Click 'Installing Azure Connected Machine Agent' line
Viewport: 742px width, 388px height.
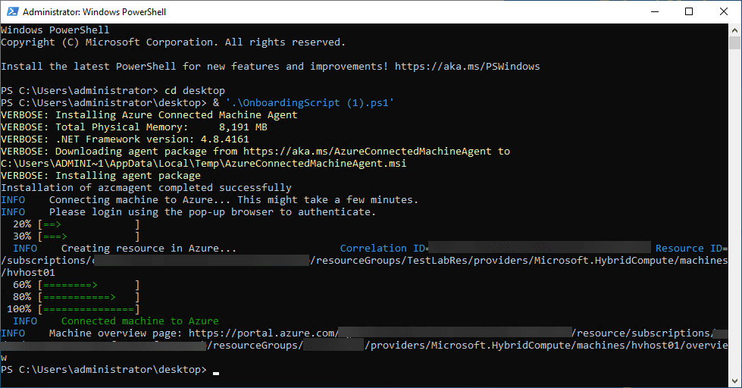point(149,114)
